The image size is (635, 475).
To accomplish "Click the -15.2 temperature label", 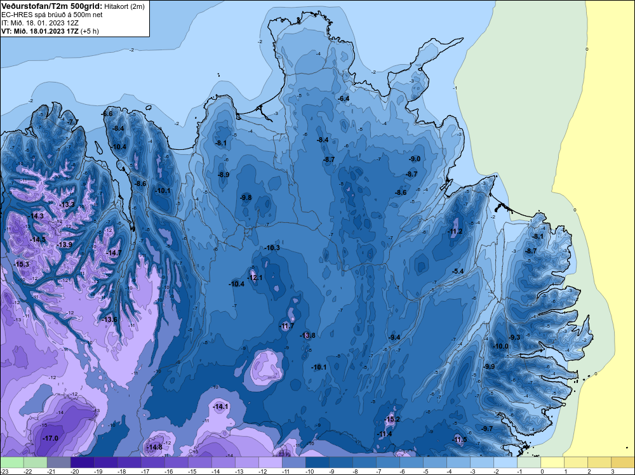I will pyautogui.click(x=392, y=419).
